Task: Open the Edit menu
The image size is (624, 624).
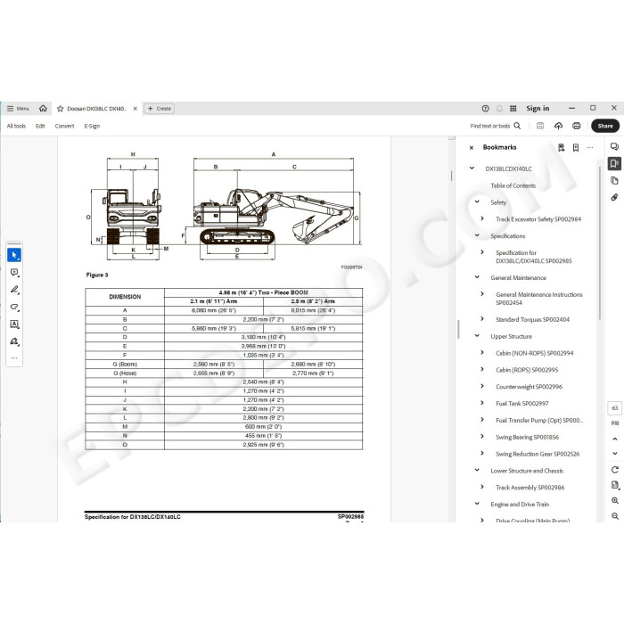Action: pos(40,126)
